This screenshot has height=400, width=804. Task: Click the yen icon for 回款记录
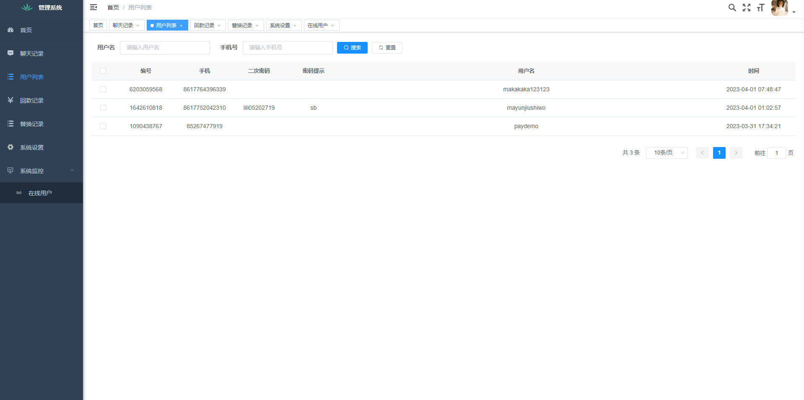pos(10,100)
